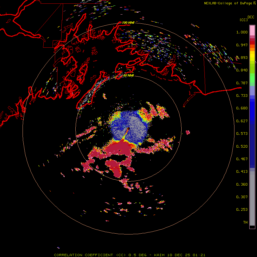This screenshot has height=257, width=257.
Task: Click the 0.520 legend value
Action: [242, 146]
